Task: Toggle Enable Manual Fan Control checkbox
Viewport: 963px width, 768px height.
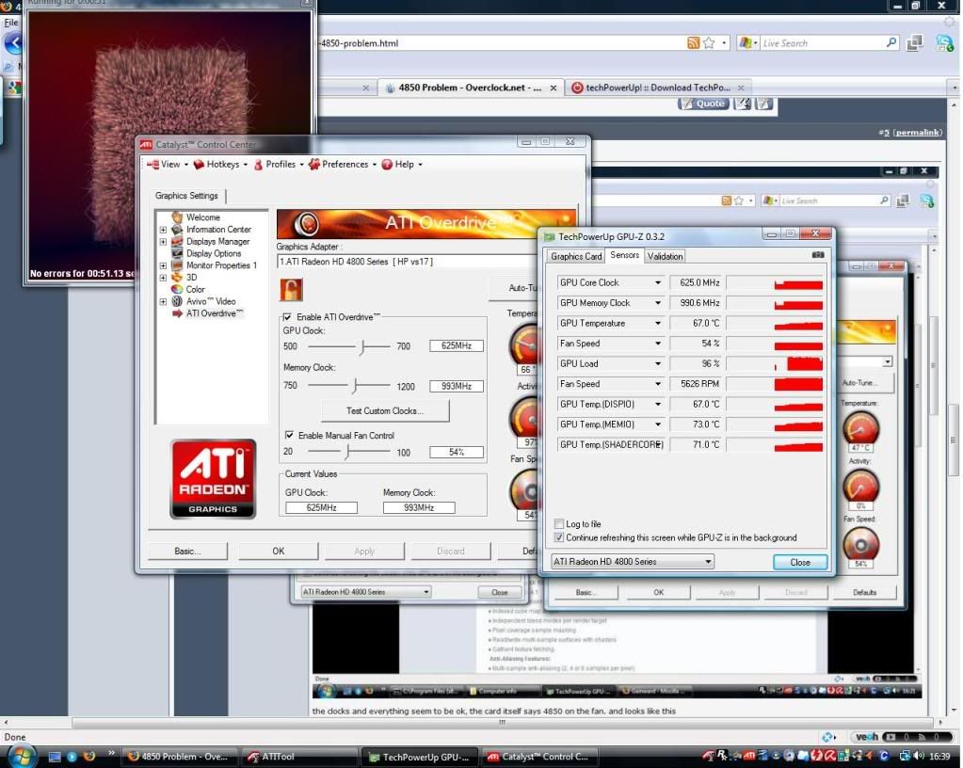Action: tap(289, 435)
